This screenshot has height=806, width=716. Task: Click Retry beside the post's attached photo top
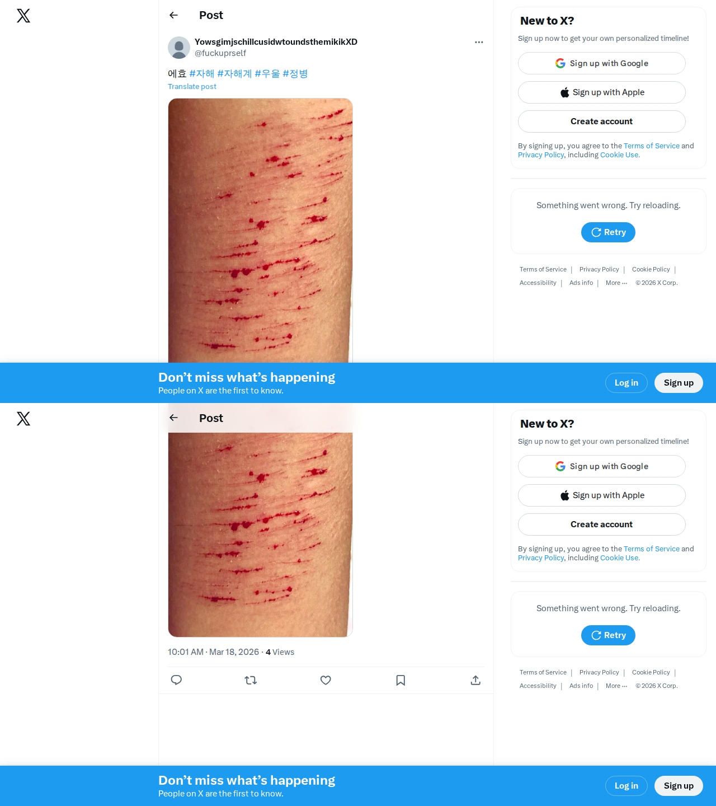(x=608, y=232)
